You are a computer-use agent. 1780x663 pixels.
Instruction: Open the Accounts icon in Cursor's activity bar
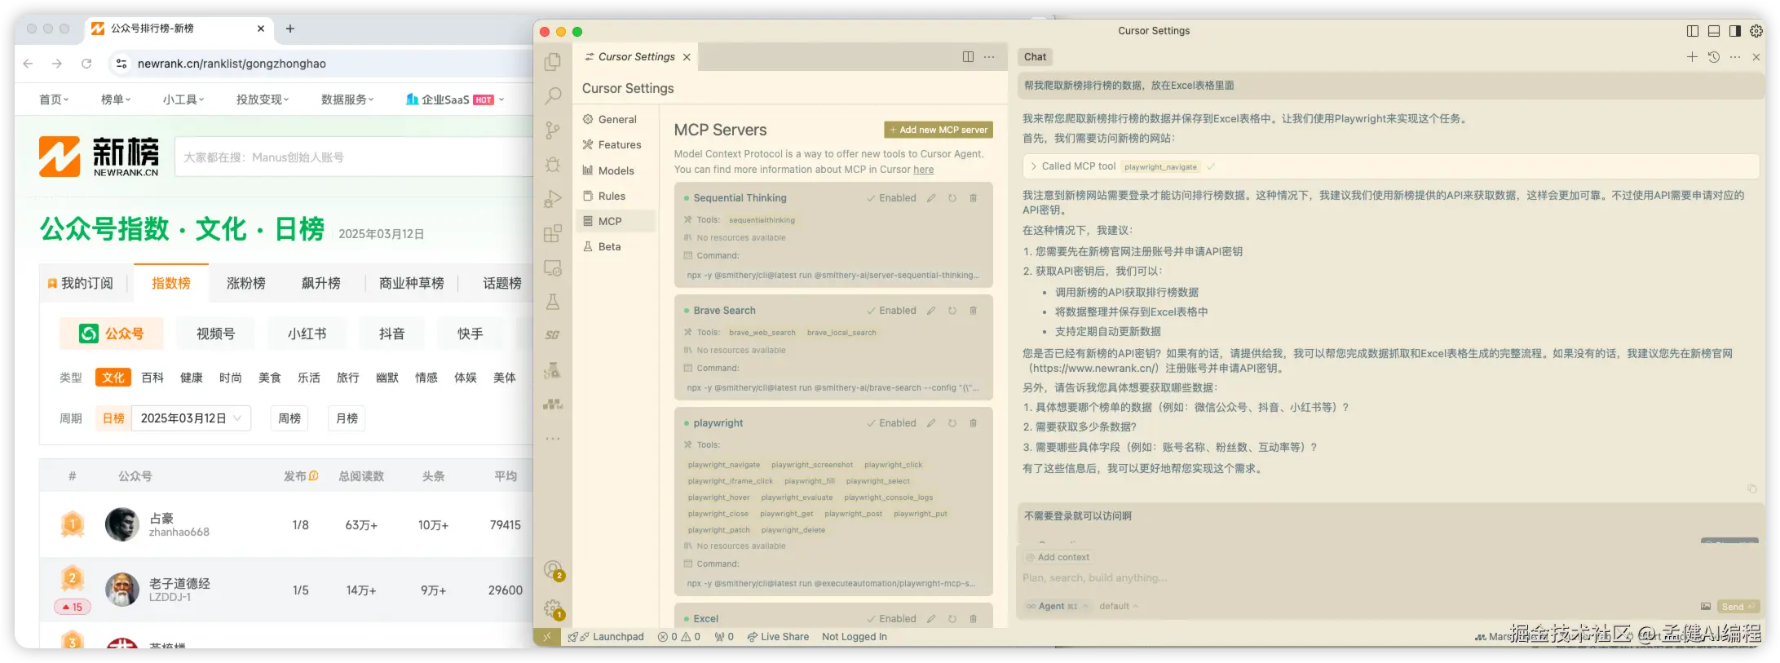pyautogui.click(x=553, y=570)
